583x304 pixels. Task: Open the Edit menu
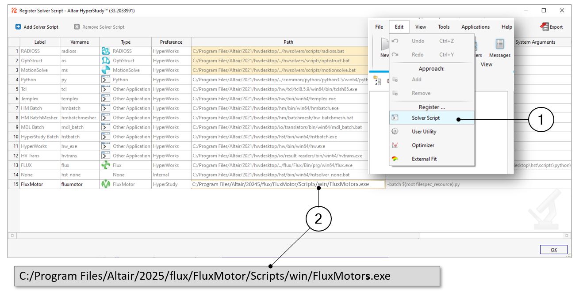[x=399, y=27]
